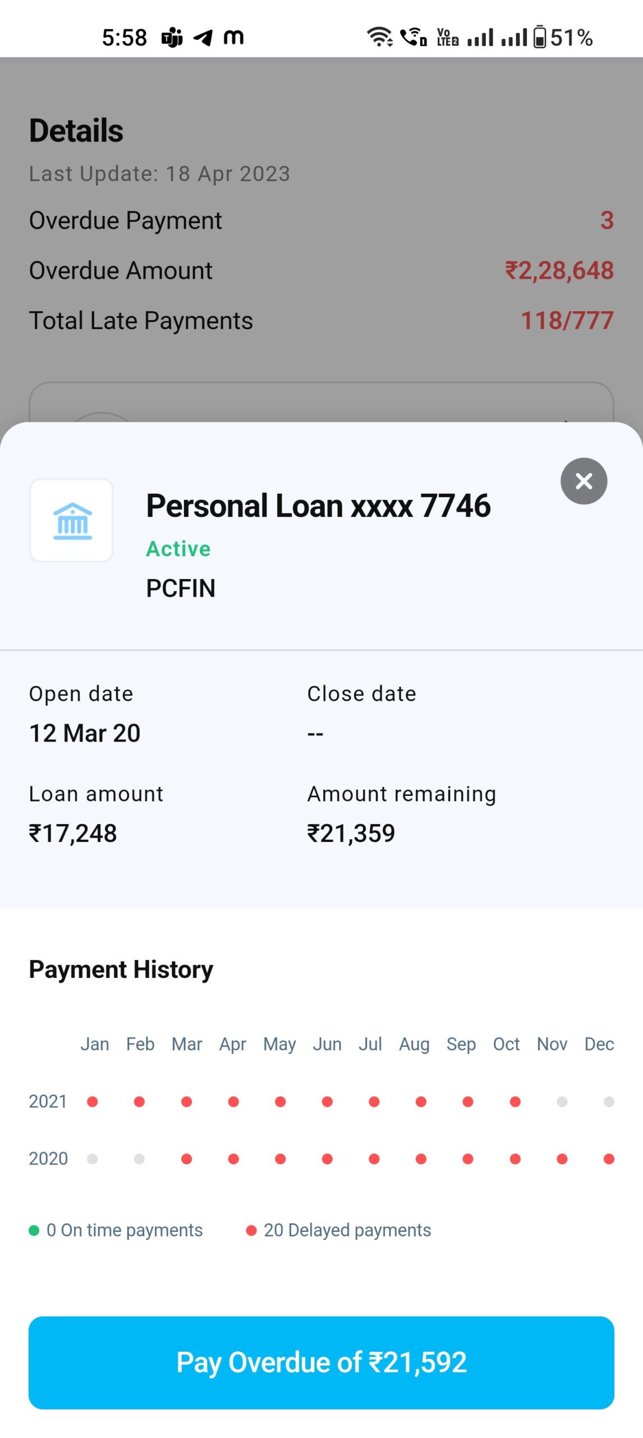
Task: Tap the Active loan status label
Action: (178, 549)
